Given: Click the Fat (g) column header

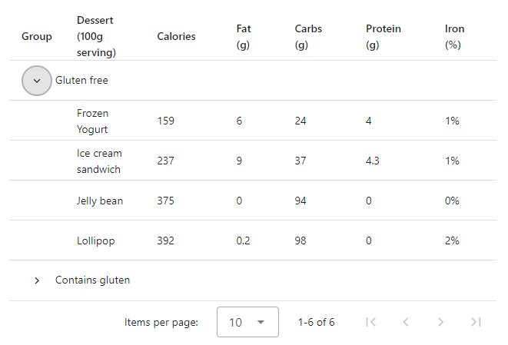Looking at the screenshot, I should point(244,37).
